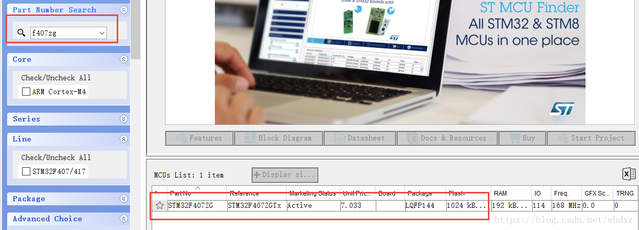Click the 114 IO cell
The height and width of the screenshot is (230, 639).
[x=542, y=205]
